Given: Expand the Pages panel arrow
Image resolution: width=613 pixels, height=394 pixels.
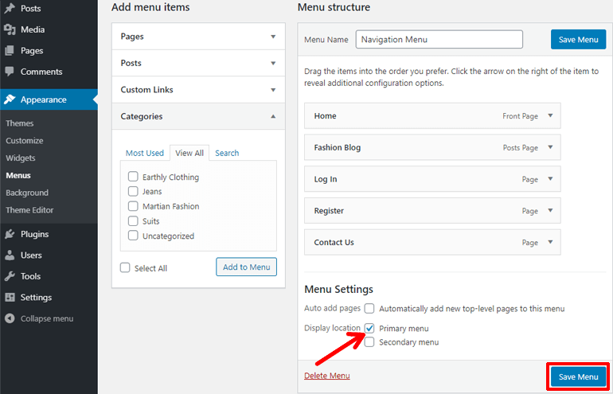Looking at the screenshot, I should click(273, 37).
